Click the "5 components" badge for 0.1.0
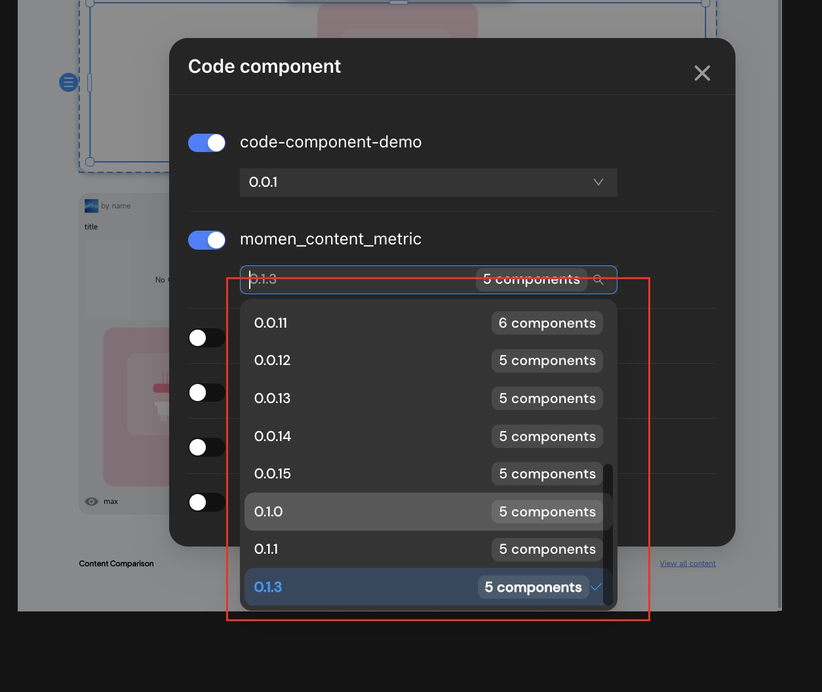822x692 pixels. (547, 512)
